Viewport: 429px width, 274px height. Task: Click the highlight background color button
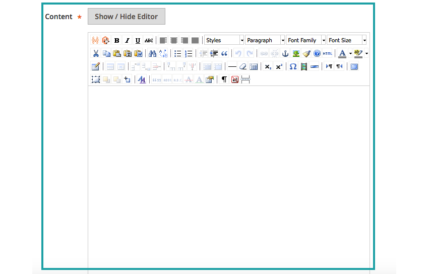coord(358,53)
